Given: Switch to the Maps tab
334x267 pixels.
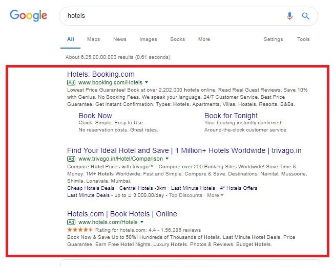Looking at the screenshot, I should click(x=93, y=39).
